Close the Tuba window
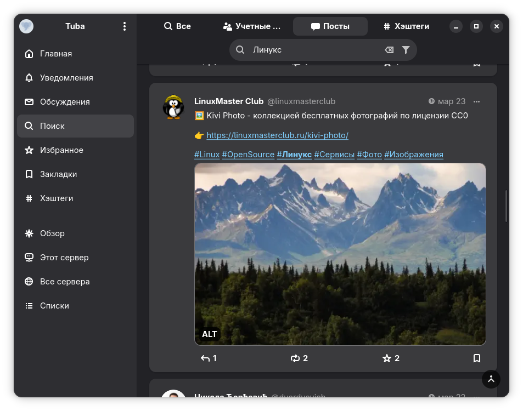Image resolution: width=523 pixels, height=411 pixels. [497, 26]
